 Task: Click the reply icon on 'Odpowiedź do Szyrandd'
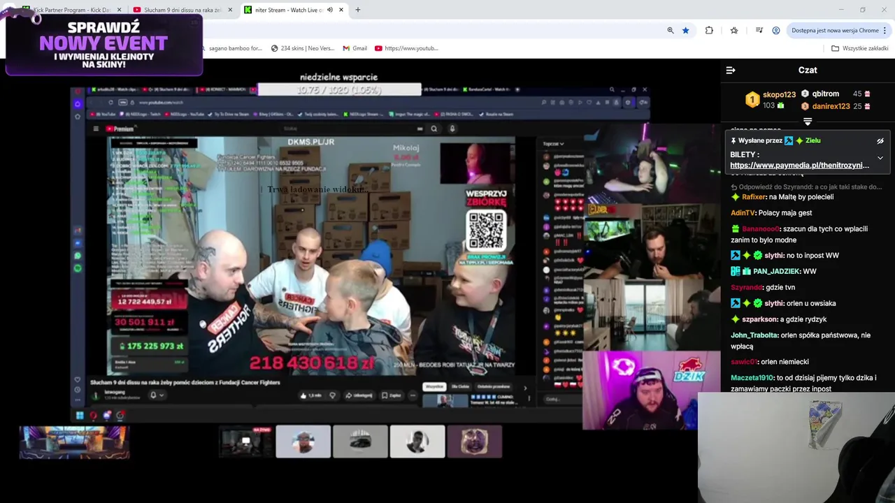734,187
